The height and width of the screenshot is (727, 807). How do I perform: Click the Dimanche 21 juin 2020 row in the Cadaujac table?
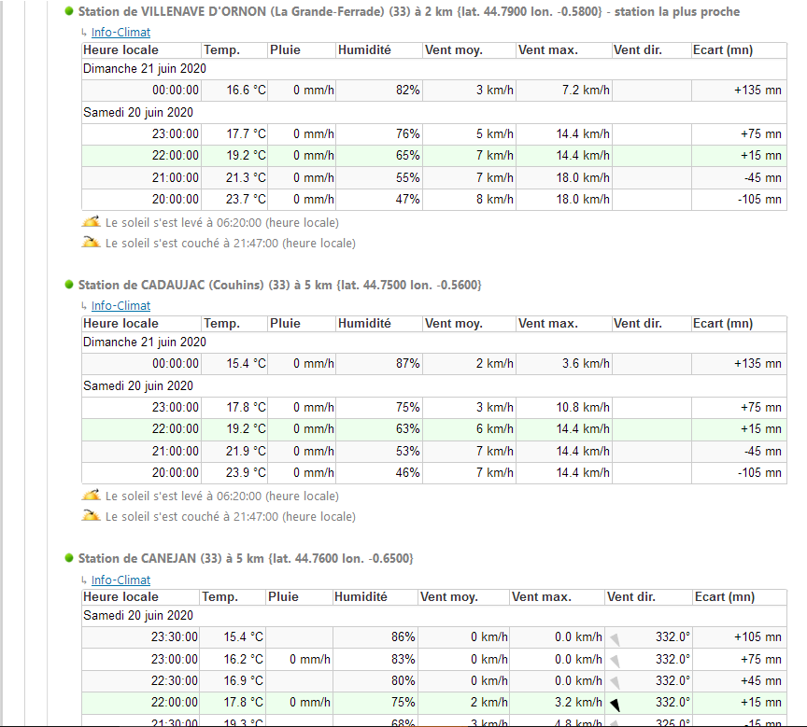145,343
